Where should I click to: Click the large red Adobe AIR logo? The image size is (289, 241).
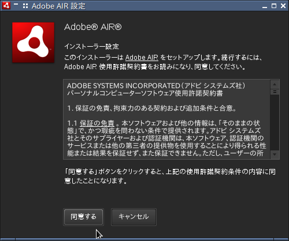pos(33,43)
